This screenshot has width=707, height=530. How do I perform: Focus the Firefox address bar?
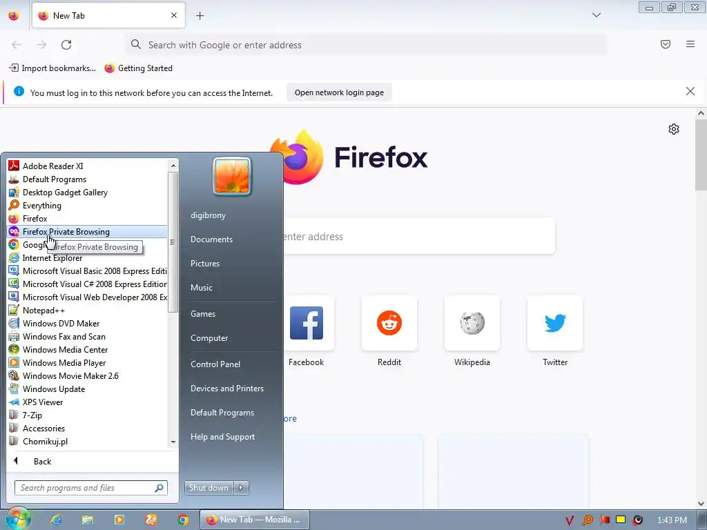point(366,45)
